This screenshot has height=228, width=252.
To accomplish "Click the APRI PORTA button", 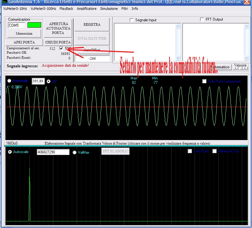I will pyautogui.click(x=24, y=42).
